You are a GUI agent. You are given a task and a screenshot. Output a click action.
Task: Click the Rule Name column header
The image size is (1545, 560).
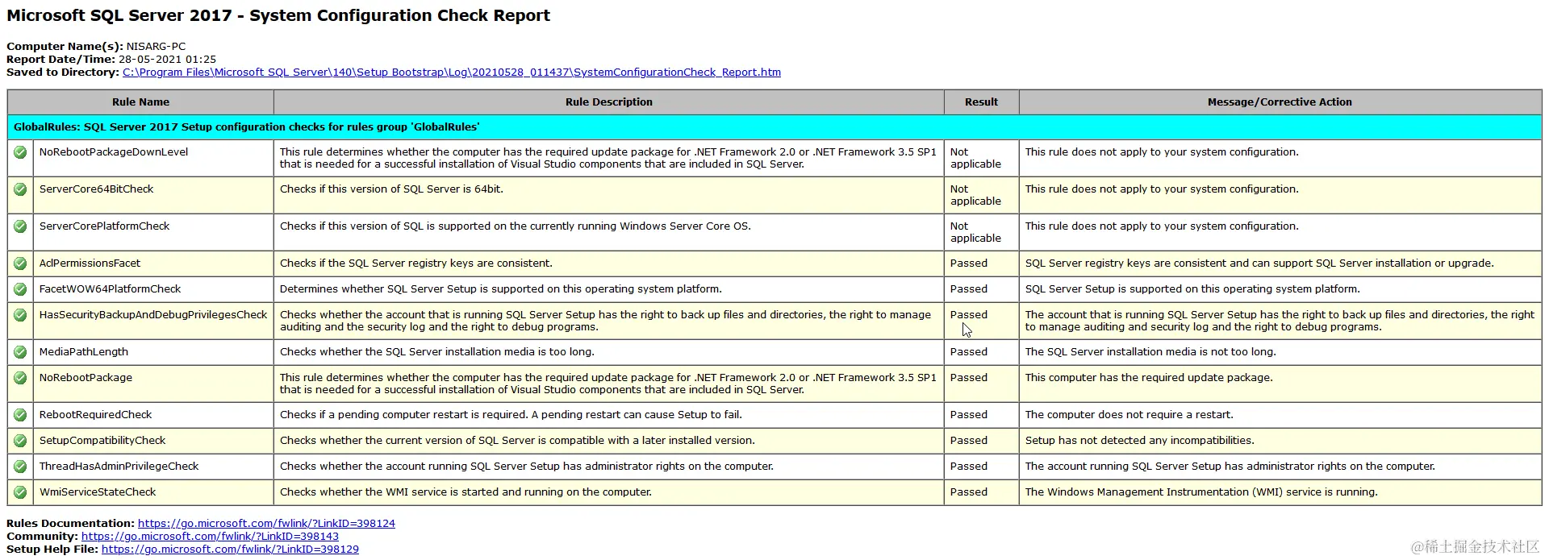tap(140, 102)
